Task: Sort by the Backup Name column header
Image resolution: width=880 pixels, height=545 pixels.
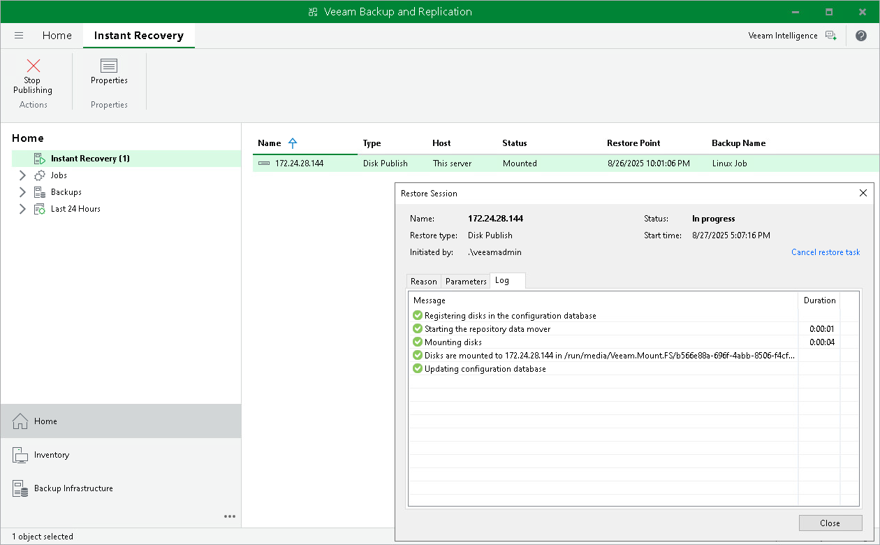Action: (739, 143)
